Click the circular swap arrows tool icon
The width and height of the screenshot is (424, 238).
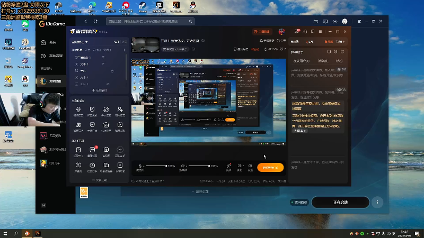[x=106, y=109]
